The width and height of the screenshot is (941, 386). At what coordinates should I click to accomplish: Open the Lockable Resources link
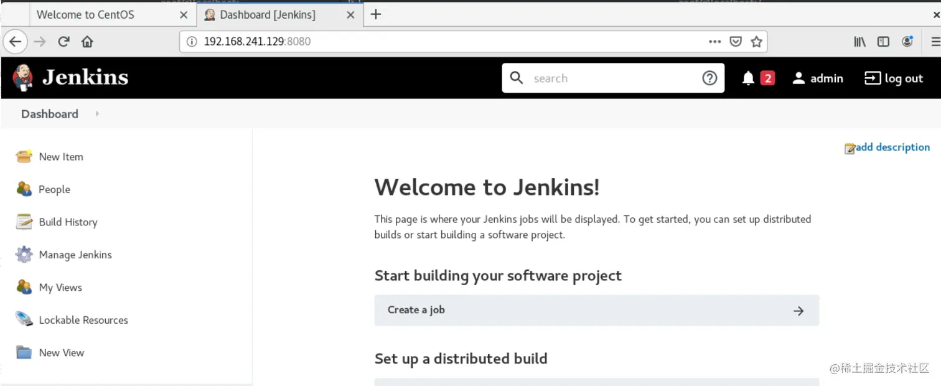point(83,320)
